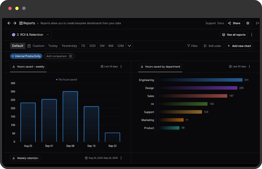This screenshot has width=262, height=169.
Task: Select the Today date range
Action: (53, 46)
